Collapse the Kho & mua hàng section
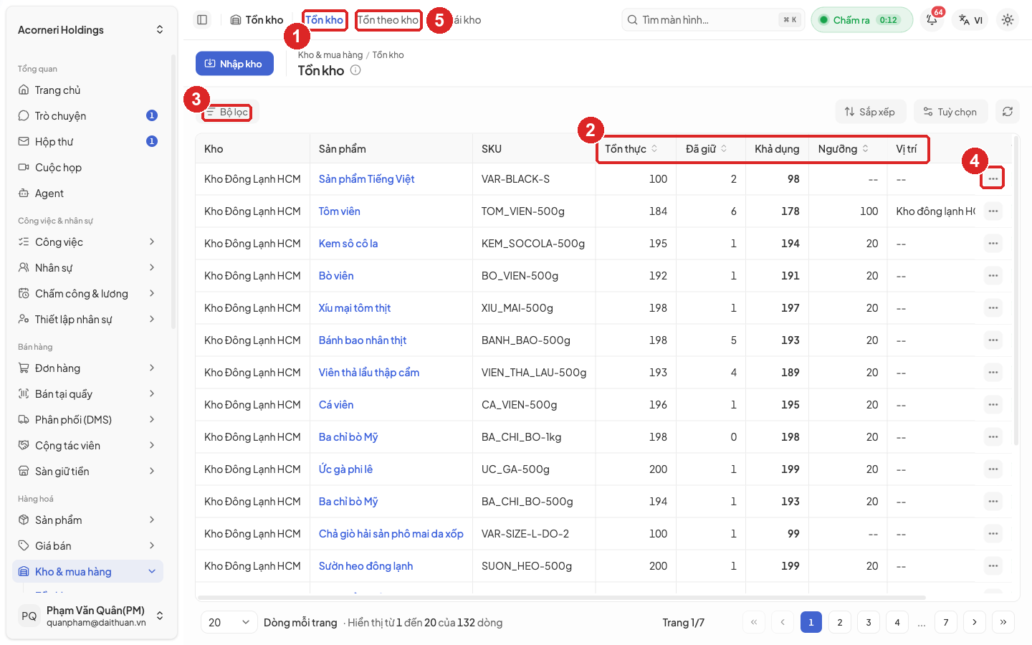The image size is (1032, 645). pyautogui.click(x=87, y=572)
